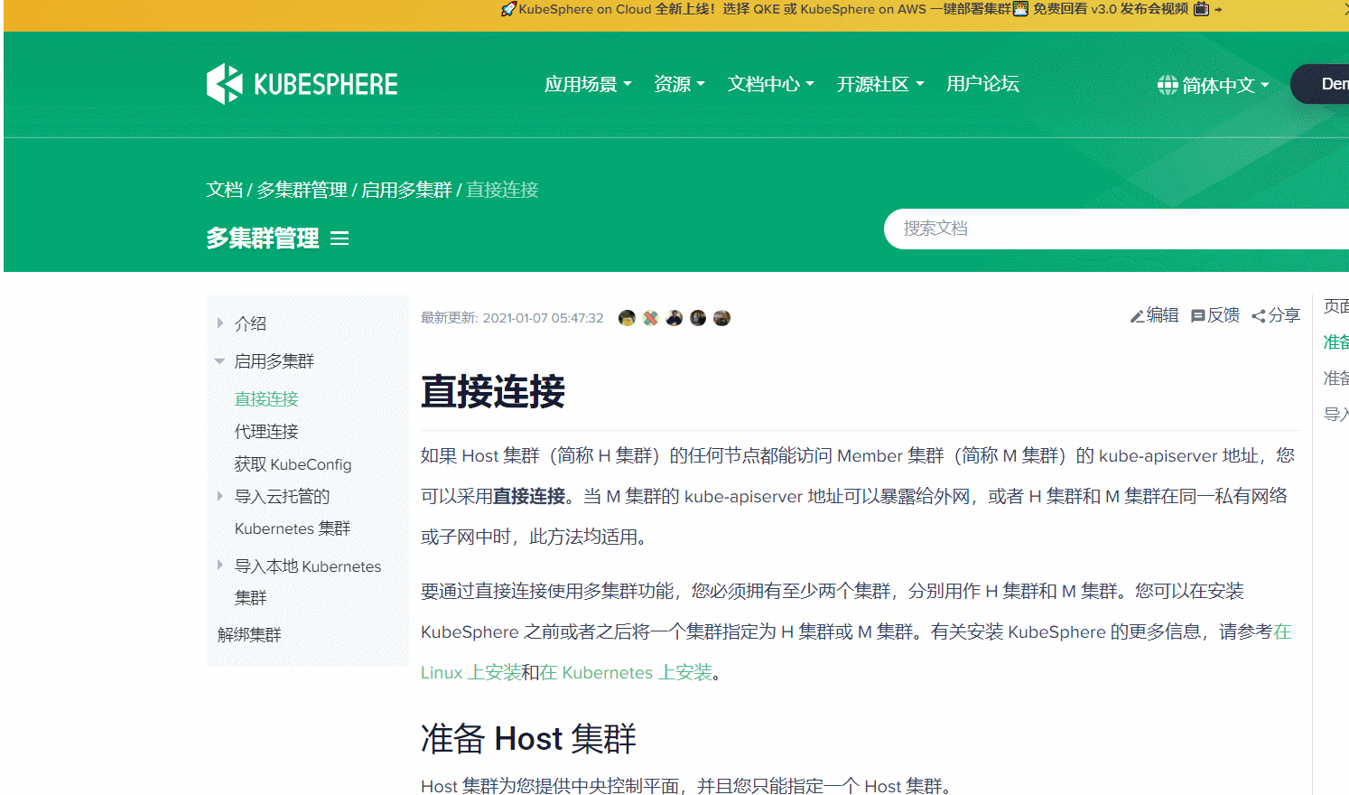The width and height of the screenshot is (1349, 795).
Task: Click the 反馈 feedback speech icon
Action: pos(1198,316)
